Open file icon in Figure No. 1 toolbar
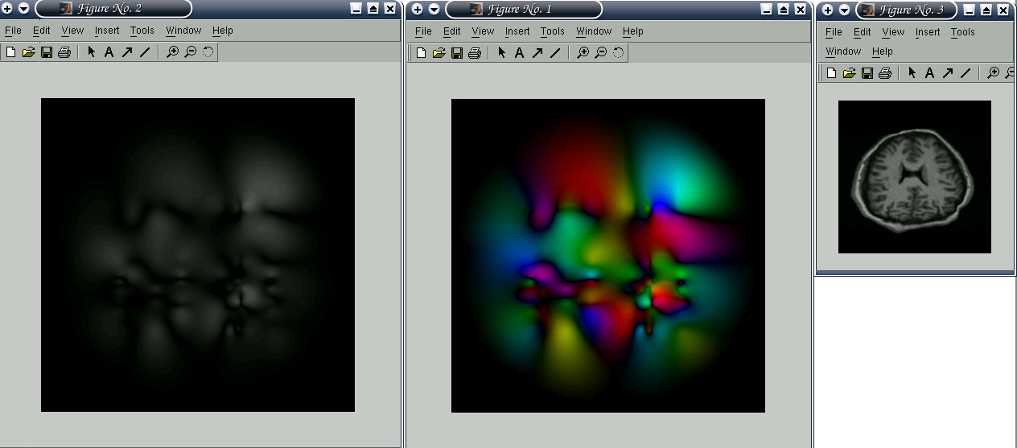 point(439,53)
